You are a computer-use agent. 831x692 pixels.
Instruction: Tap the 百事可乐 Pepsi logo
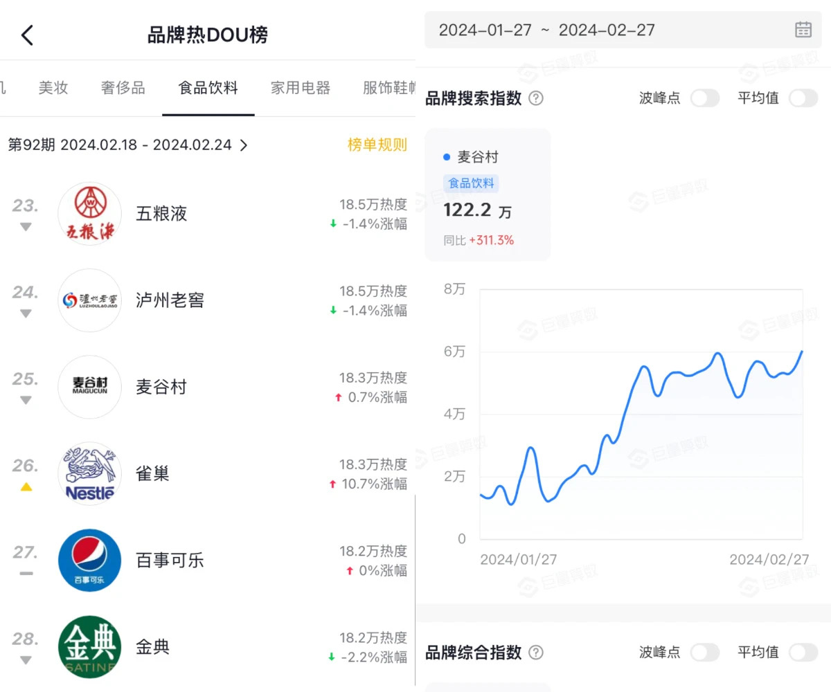pos(89,561)
